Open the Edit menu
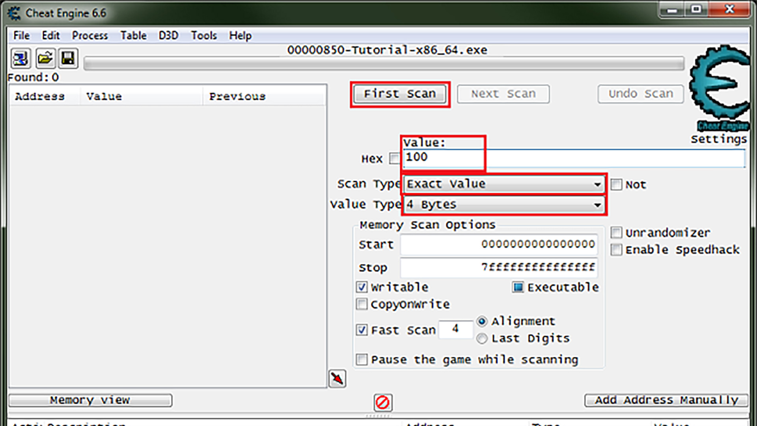Screen dimensions: 757x426 (50, 35)
